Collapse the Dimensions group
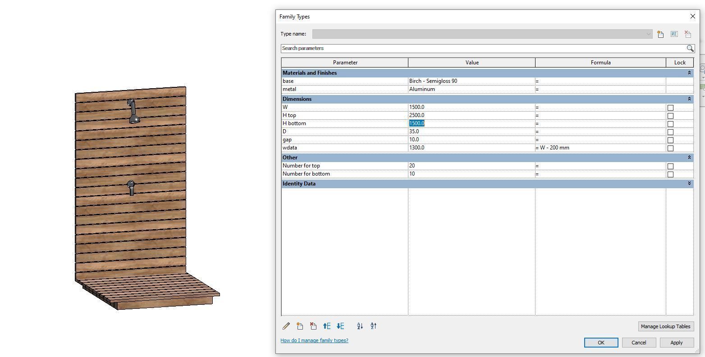The height and width of the screenshot is (357, 705). (689, 99)
